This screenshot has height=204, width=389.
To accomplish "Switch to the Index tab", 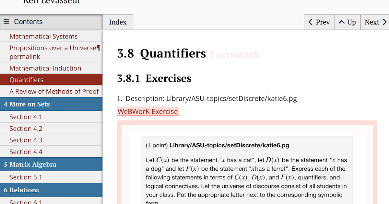I will (118, 22).
